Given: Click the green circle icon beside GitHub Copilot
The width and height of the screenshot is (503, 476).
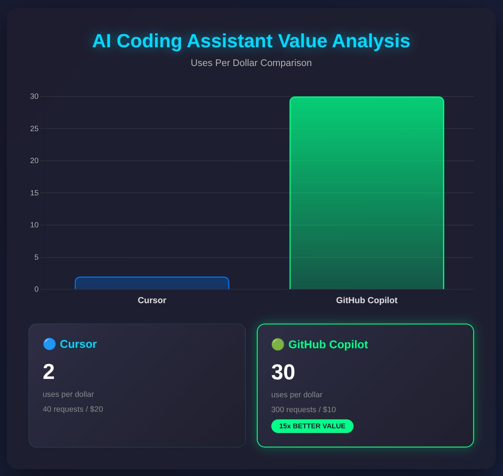Looking at the screenshot, I should (278, 344).
